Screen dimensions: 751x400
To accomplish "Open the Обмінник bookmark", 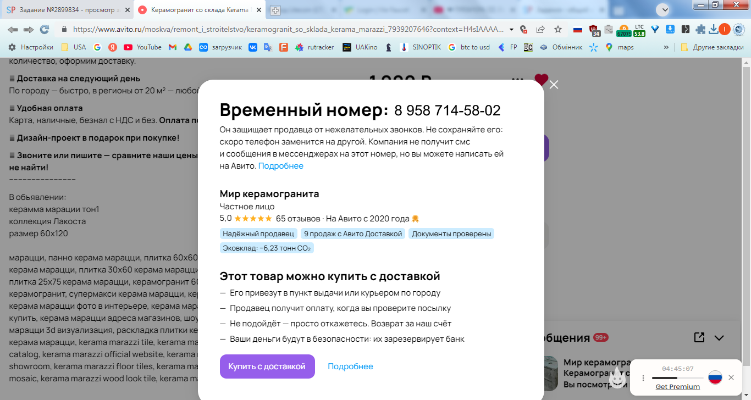I will (x=561, y=47).
